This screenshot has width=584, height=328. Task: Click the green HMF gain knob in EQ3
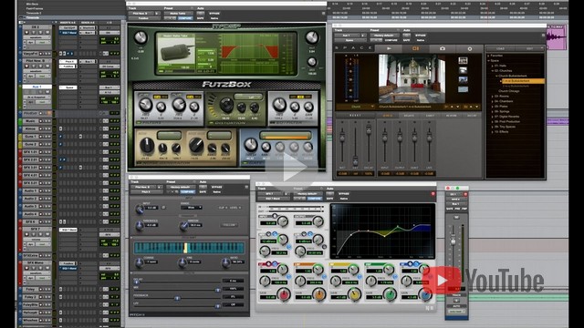pyautogui.click(x=390, y=294)
